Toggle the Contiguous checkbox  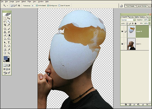pyautogui.click(x=48, y=5)
